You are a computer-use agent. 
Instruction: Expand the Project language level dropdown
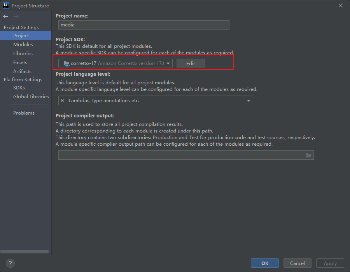(x=248, y=101)
